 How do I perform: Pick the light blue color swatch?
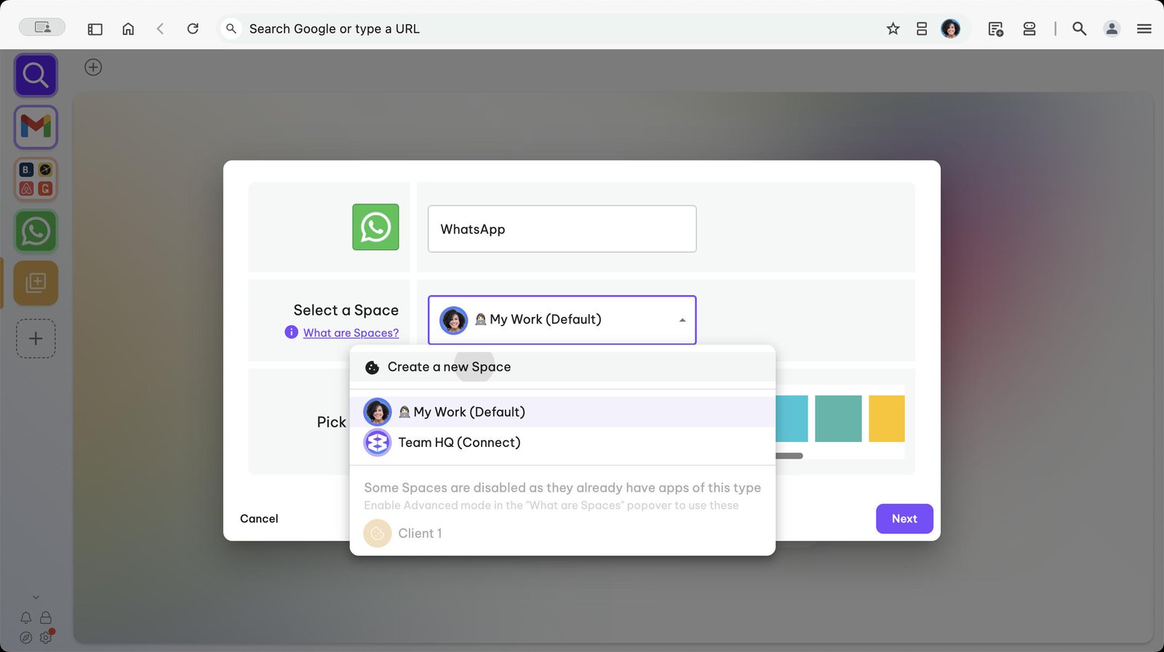click(792, 419)
